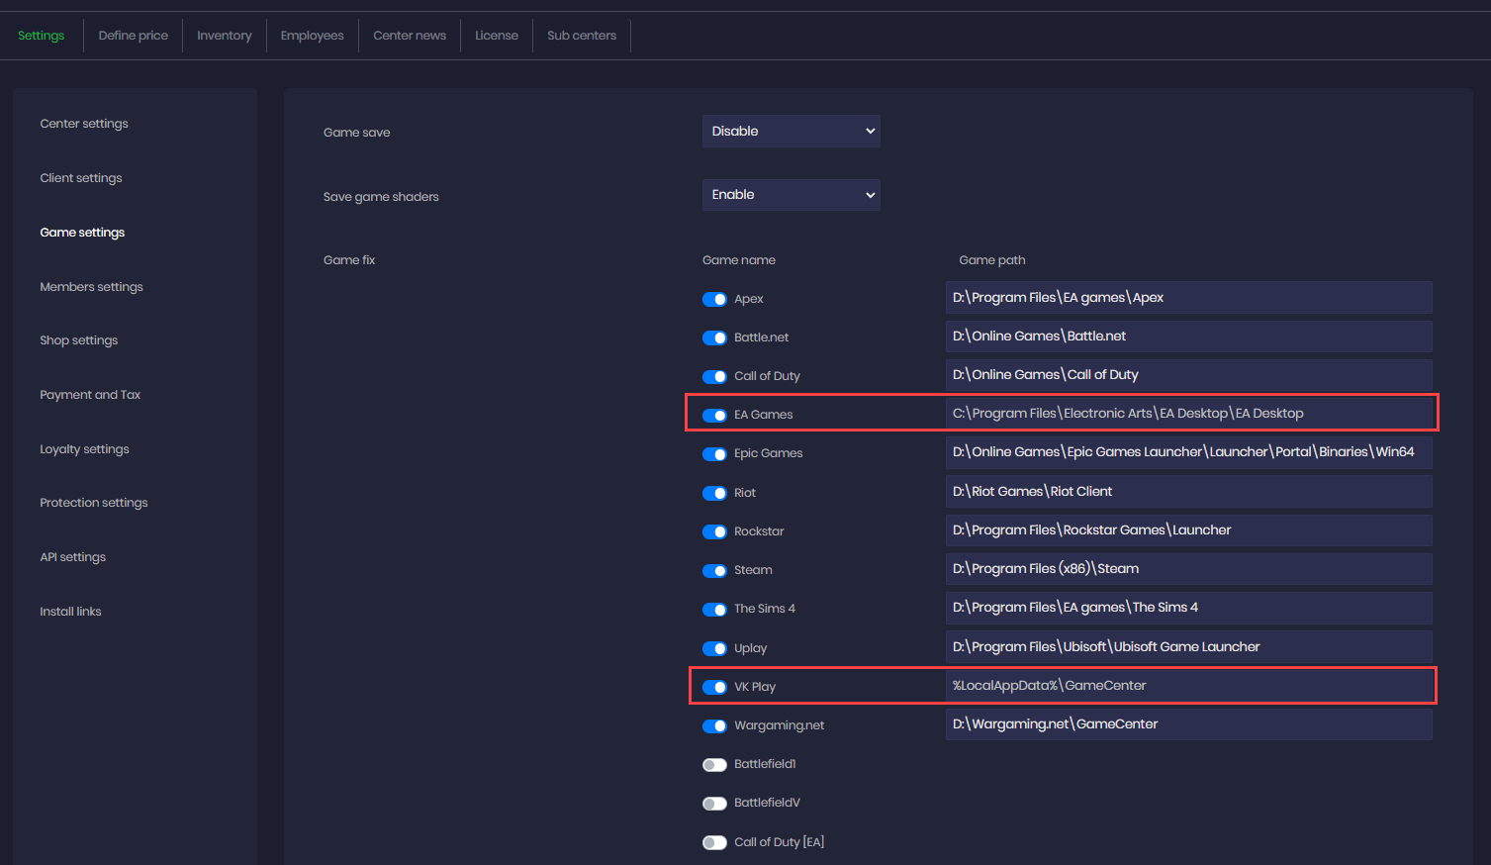Viewport: 1491px width, 865px height.
Task: Edit the Call of Duty path field
Action: [x=1189, y=375]
